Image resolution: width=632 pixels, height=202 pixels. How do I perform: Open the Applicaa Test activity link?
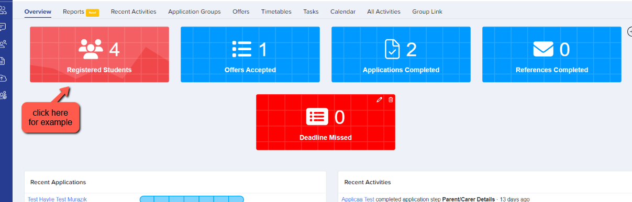coord(358,199)
